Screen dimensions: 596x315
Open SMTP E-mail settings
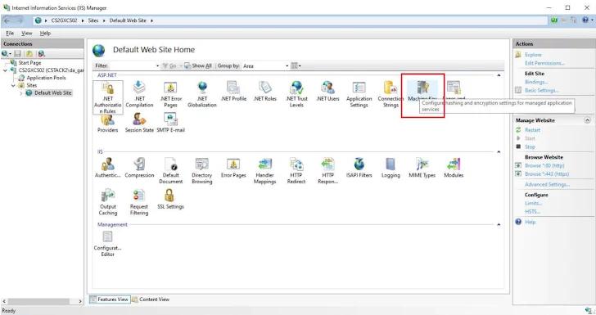170,124
